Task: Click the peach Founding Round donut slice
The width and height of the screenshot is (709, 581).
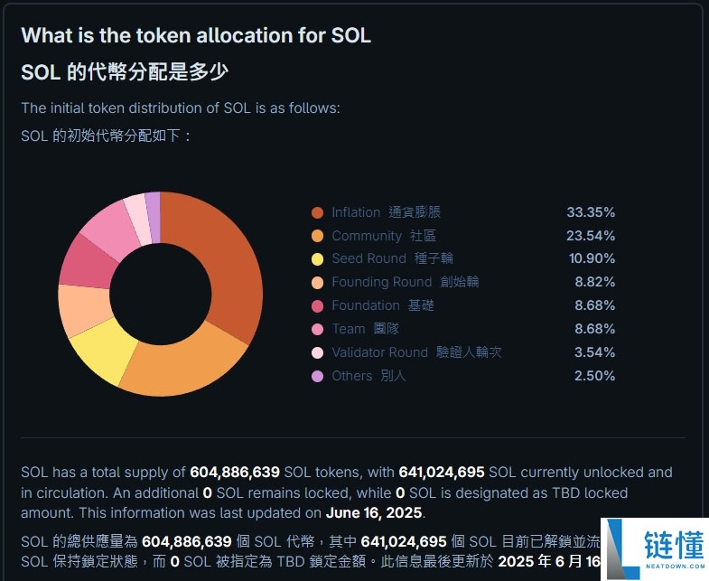Action: pos(83,309)
